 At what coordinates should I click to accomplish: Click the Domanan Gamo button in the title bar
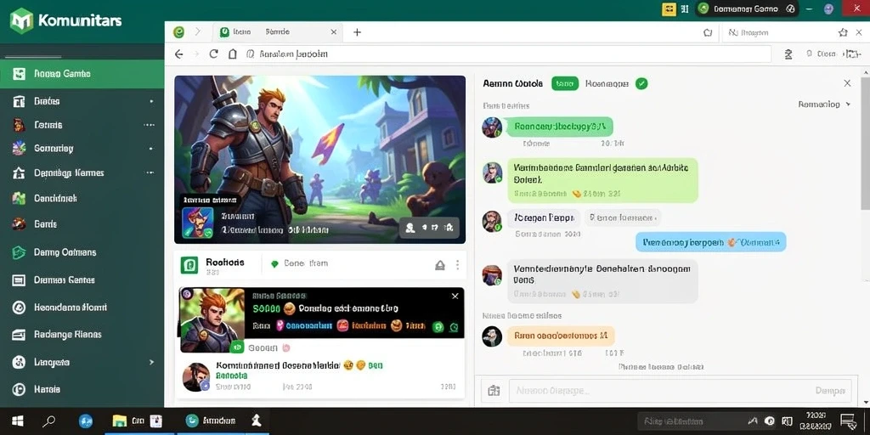(746, 8)
